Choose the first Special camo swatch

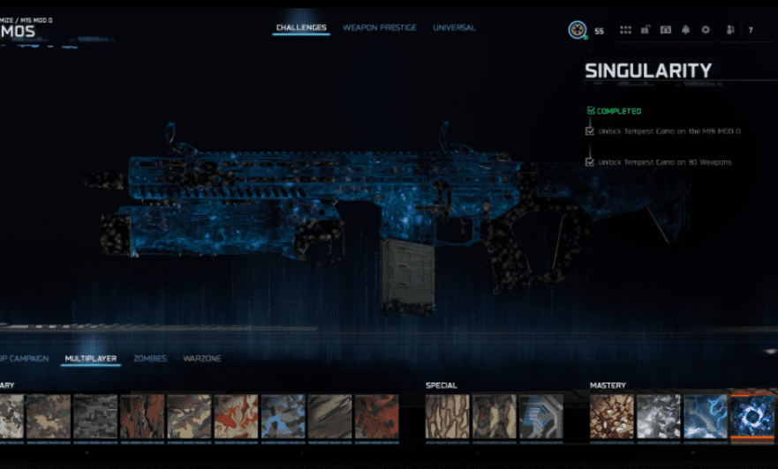(x=448, y=416)
